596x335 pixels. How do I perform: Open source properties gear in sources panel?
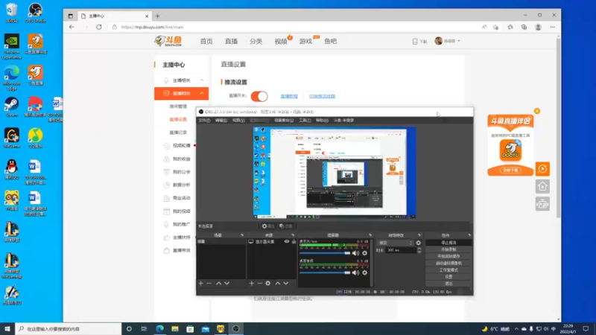268,284
